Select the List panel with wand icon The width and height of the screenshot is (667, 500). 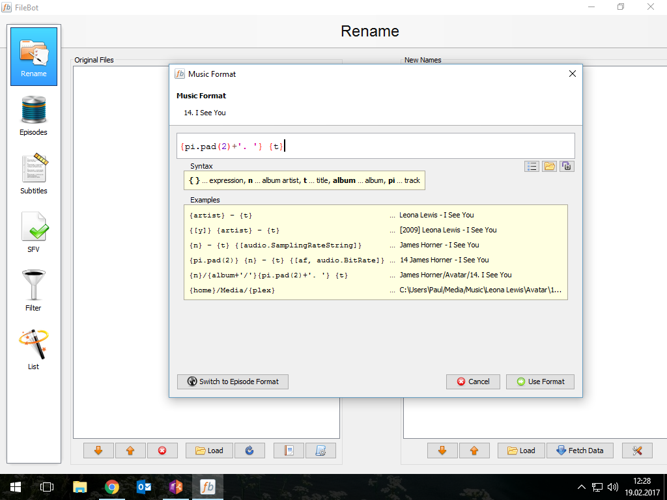34,350
